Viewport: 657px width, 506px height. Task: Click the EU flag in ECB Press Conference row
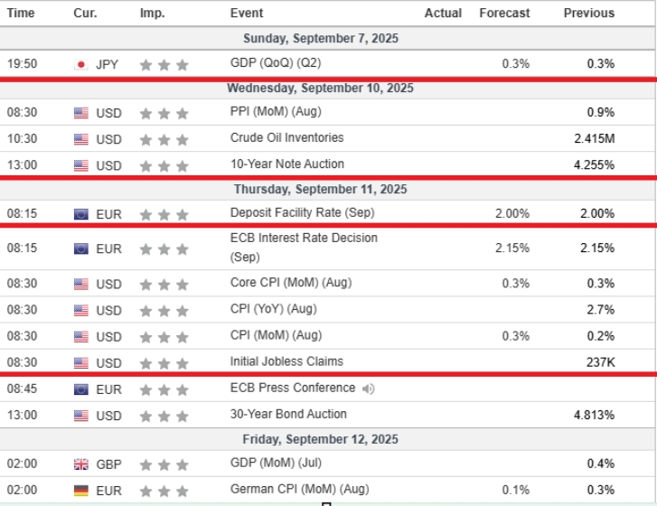coord(80,389)
